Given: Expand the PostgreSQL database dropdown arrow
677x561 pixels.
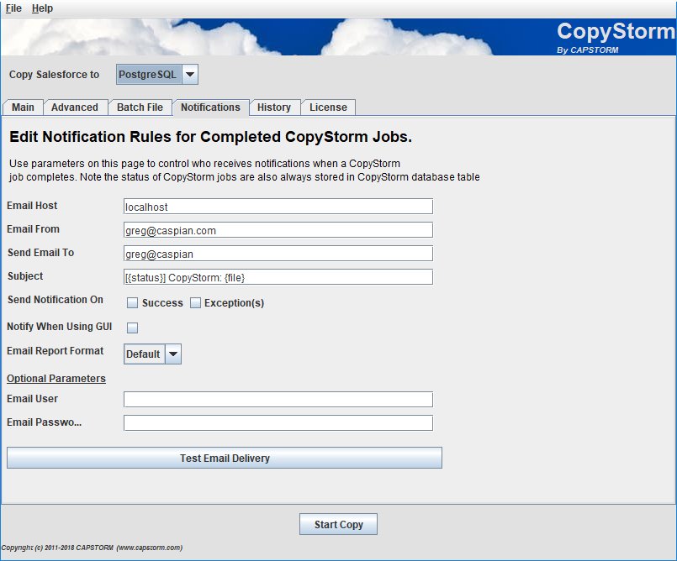Looking at the screenshot, I should tap(190, 75).
